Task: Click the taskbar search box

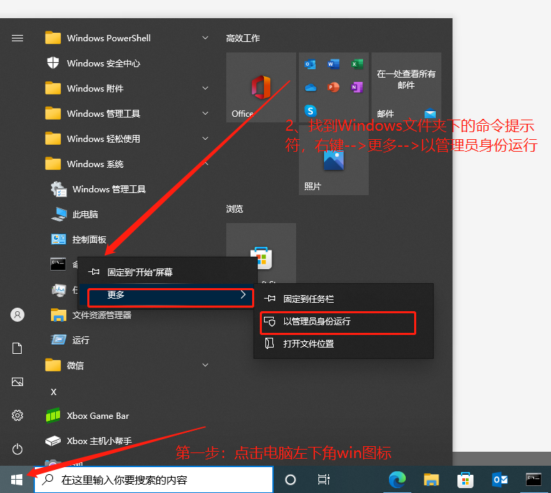Action: pos(154,480)
